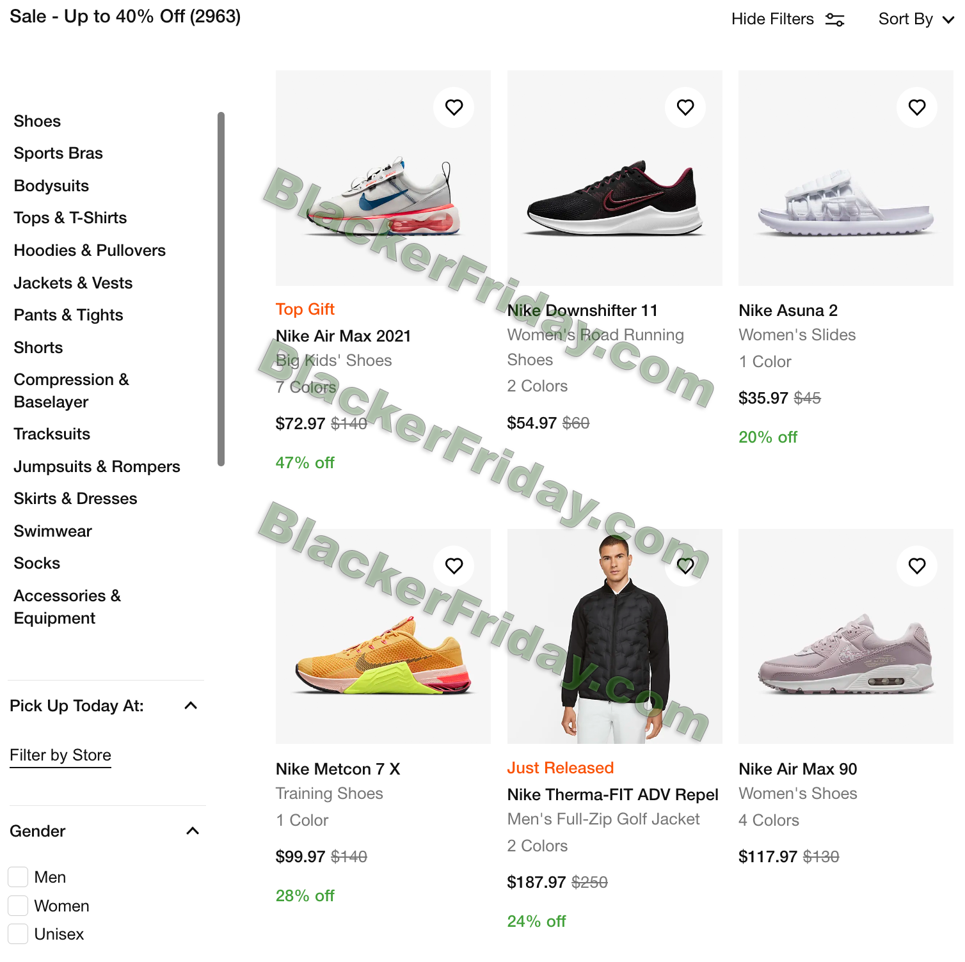Open Nike Metcon 7 X product title
965x962 pixels.
(338, 769)
